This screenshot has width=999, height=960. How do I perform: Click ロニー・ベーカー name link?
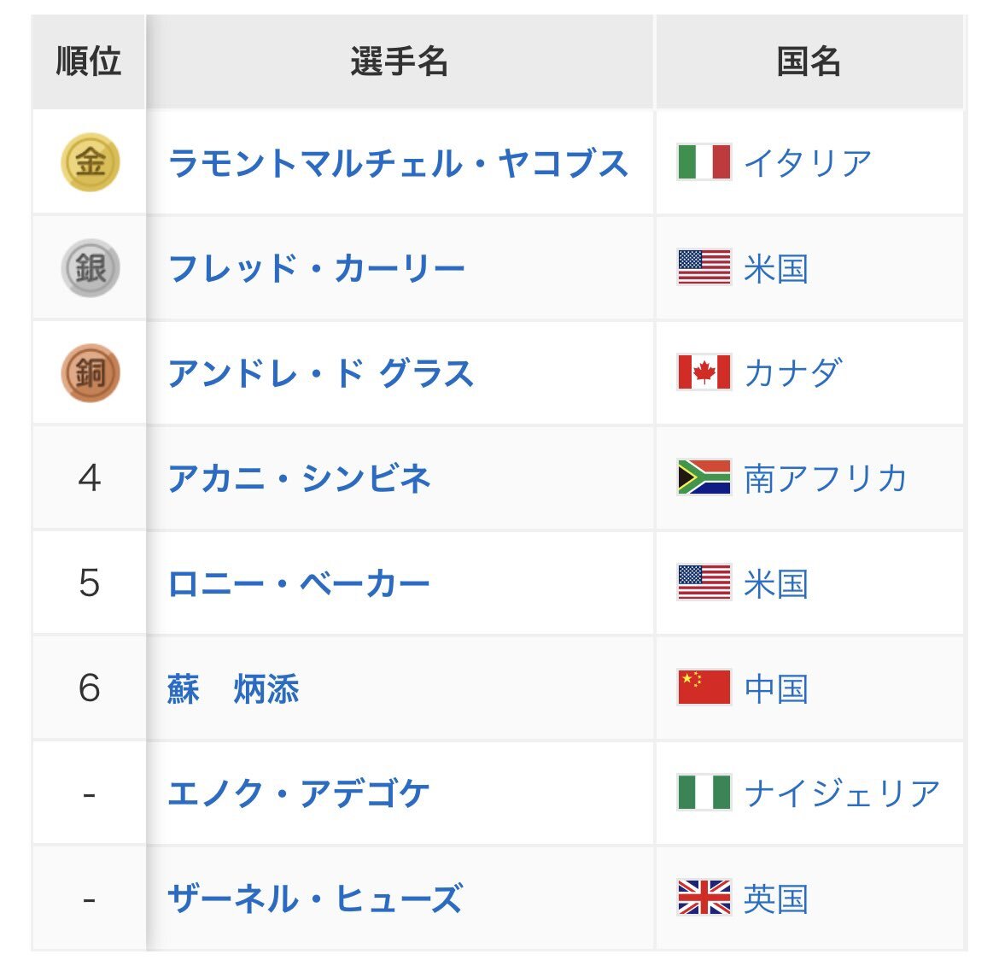click(x=299, y=583)
